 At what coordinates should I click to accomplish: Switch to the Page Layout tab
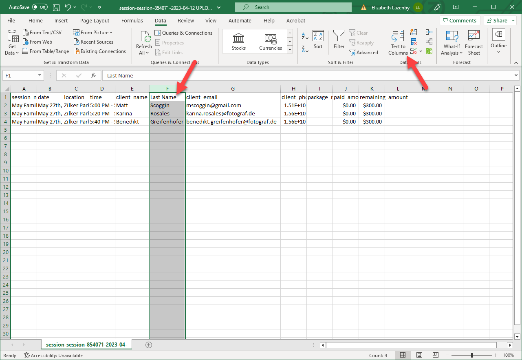click(95, 21)
